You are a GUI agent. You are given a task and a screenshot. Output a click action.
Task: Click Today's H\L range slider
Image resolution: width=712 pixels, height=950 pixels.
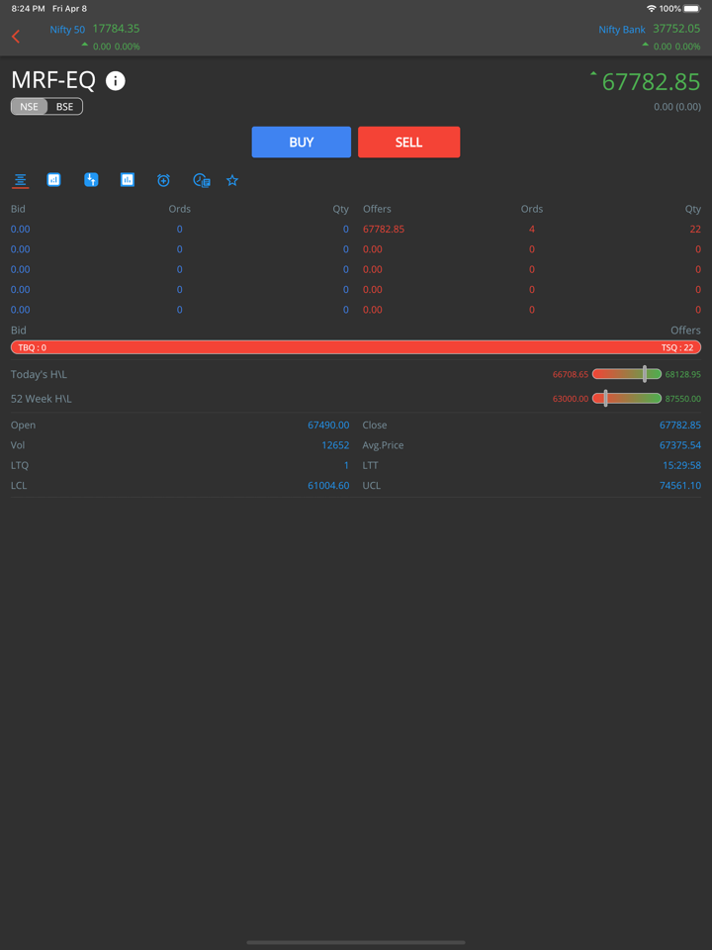[627, 374]
